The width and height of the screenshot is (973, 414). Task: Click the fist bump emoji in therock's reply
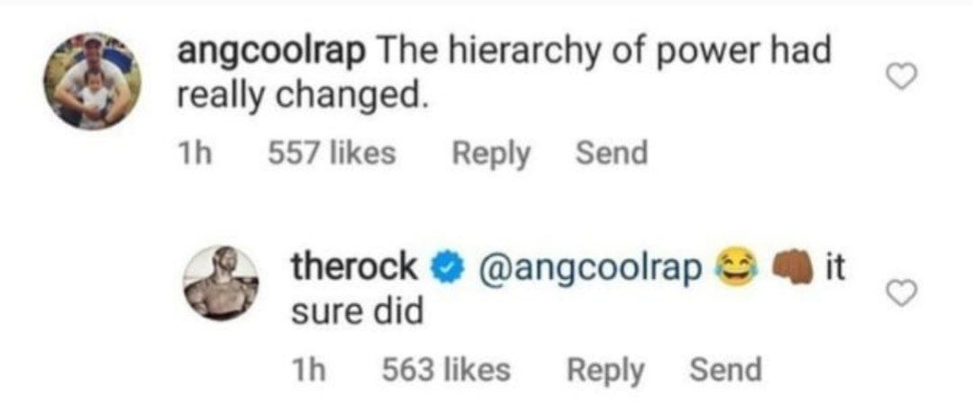click(791, 267)
